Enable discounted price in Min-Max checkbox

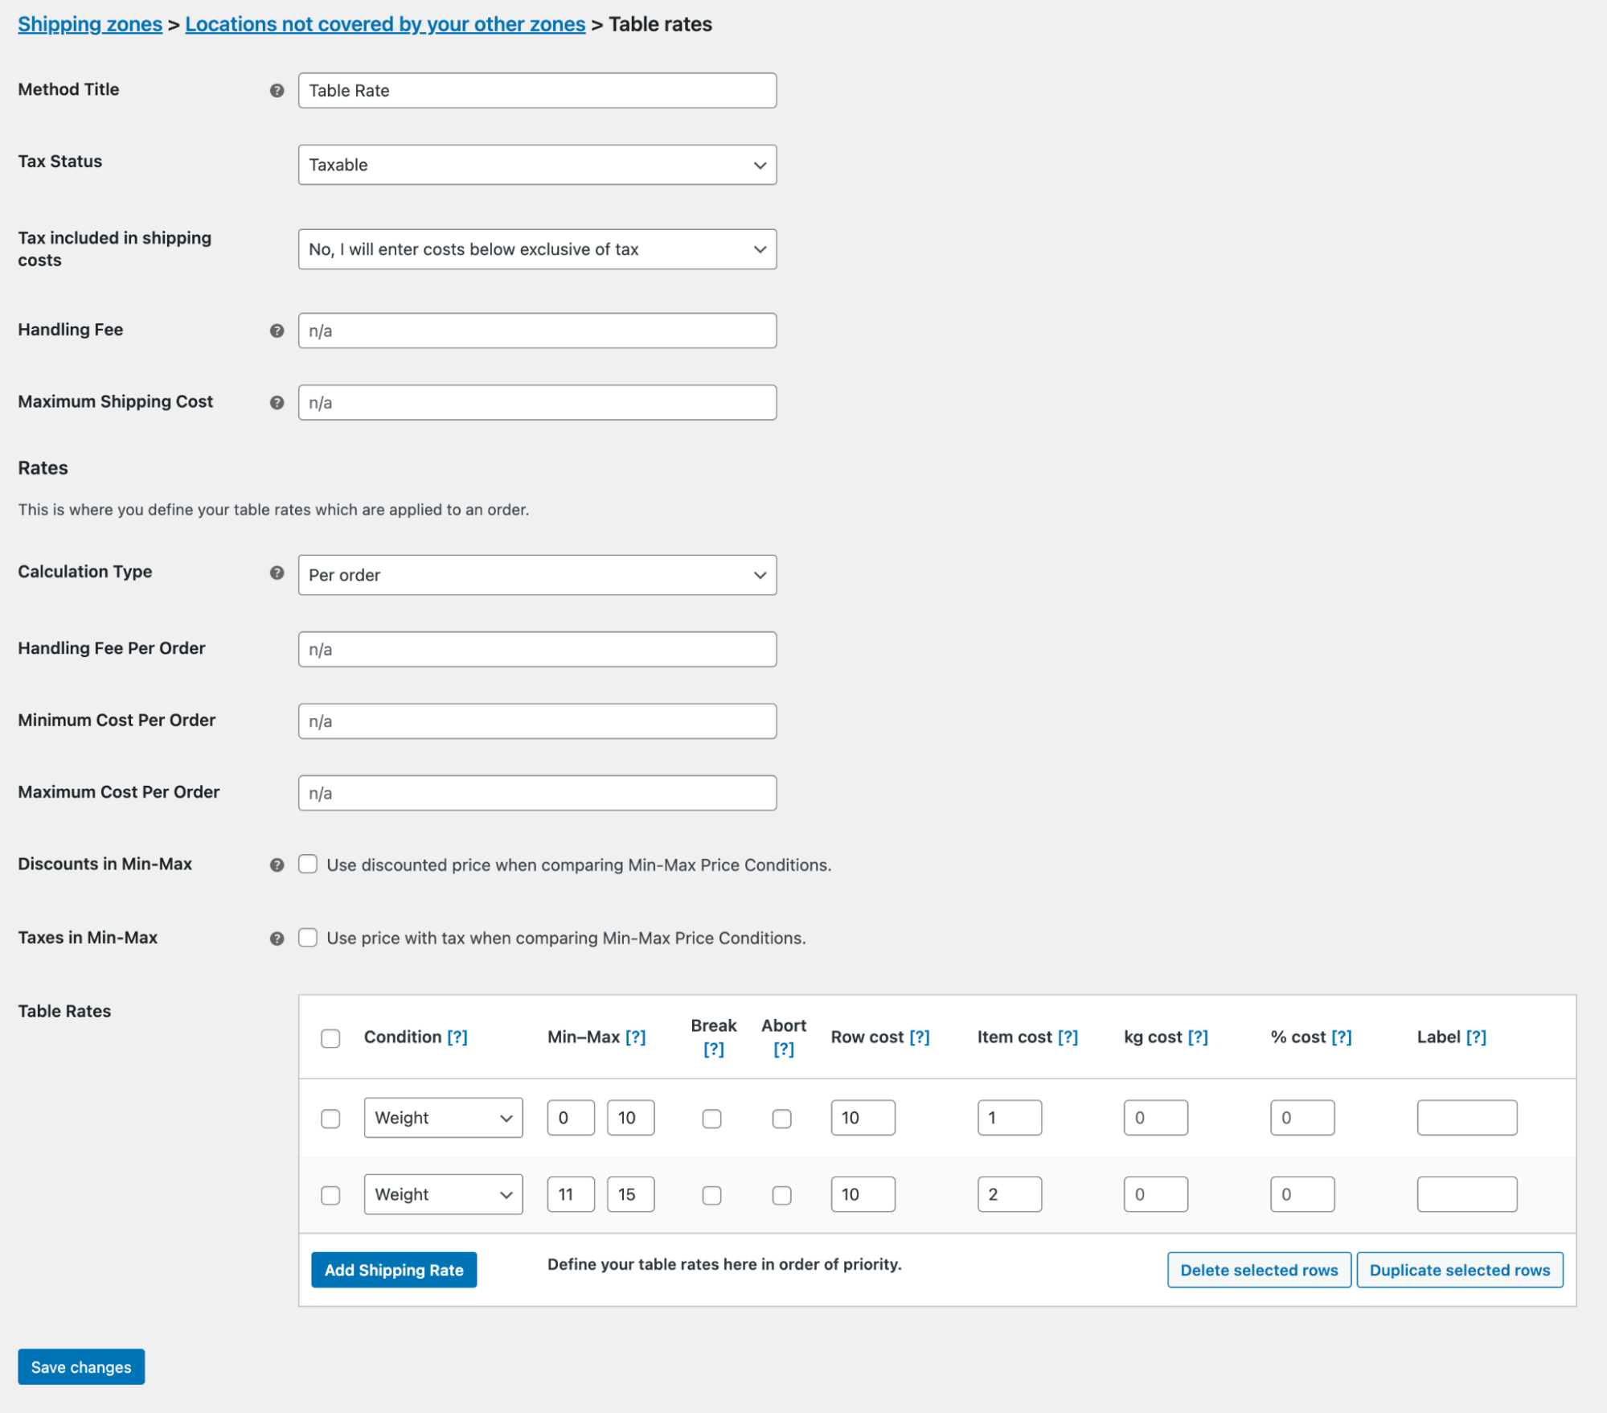tap(308, 864)
